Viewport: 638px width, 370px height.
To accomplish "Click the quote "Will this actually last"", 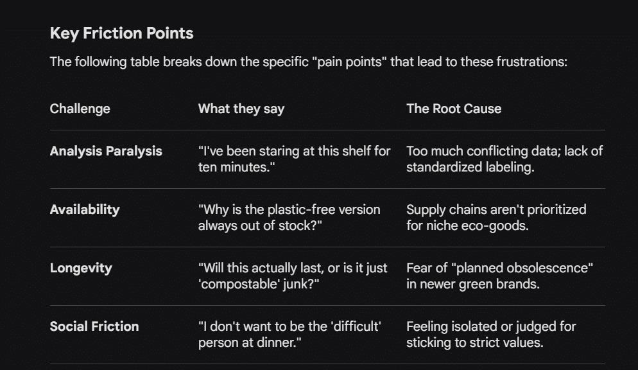I will [293, 276].
